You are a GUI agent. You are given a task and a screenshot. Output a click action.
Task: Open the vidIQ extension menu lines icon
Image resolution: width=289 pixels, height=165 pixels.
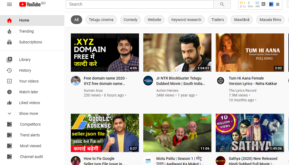(278, 4)
